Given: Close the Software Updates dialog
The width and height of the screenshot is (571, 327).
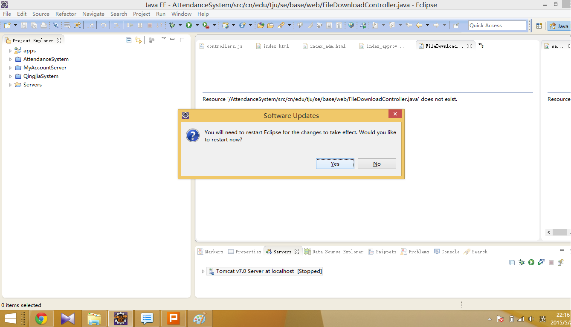Looking at the screenshot, I should [395, 114].
